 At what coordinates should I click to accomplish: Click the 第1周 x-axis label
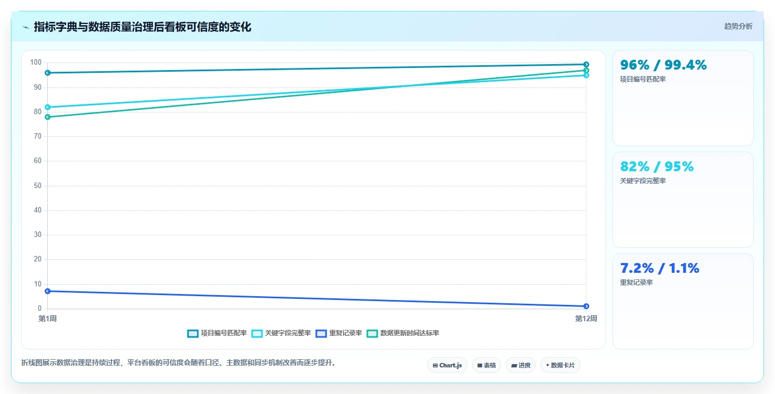pyautogui.click(x=48, y=318)
